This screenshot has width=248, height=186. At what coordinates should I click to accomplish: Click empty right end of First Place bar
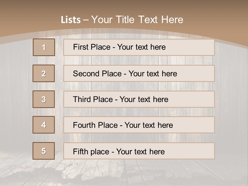[194, 47]
